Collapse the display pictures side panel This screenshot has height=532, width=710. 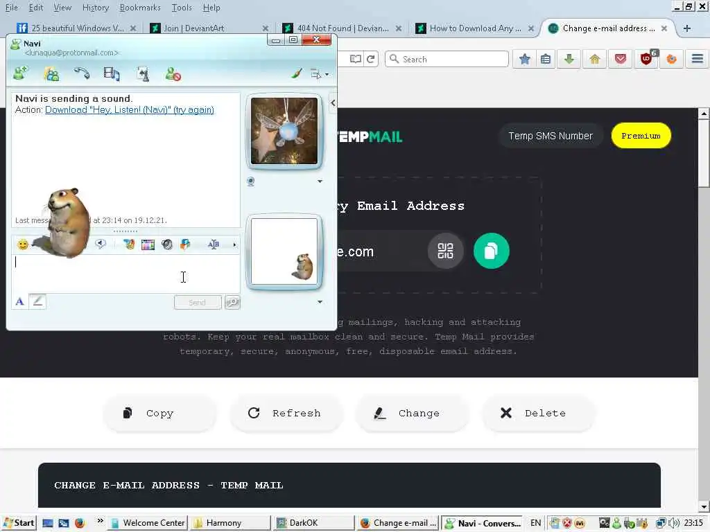point(333,103)
